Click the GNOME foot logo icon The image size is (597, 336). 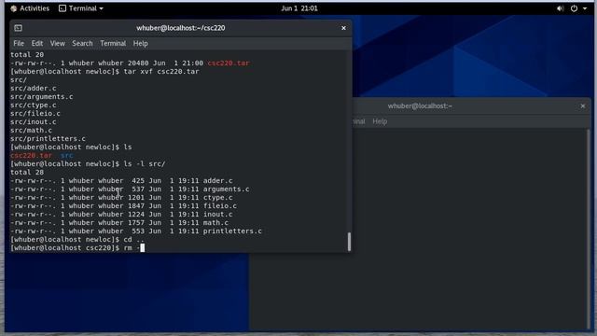tap(14, 8)
